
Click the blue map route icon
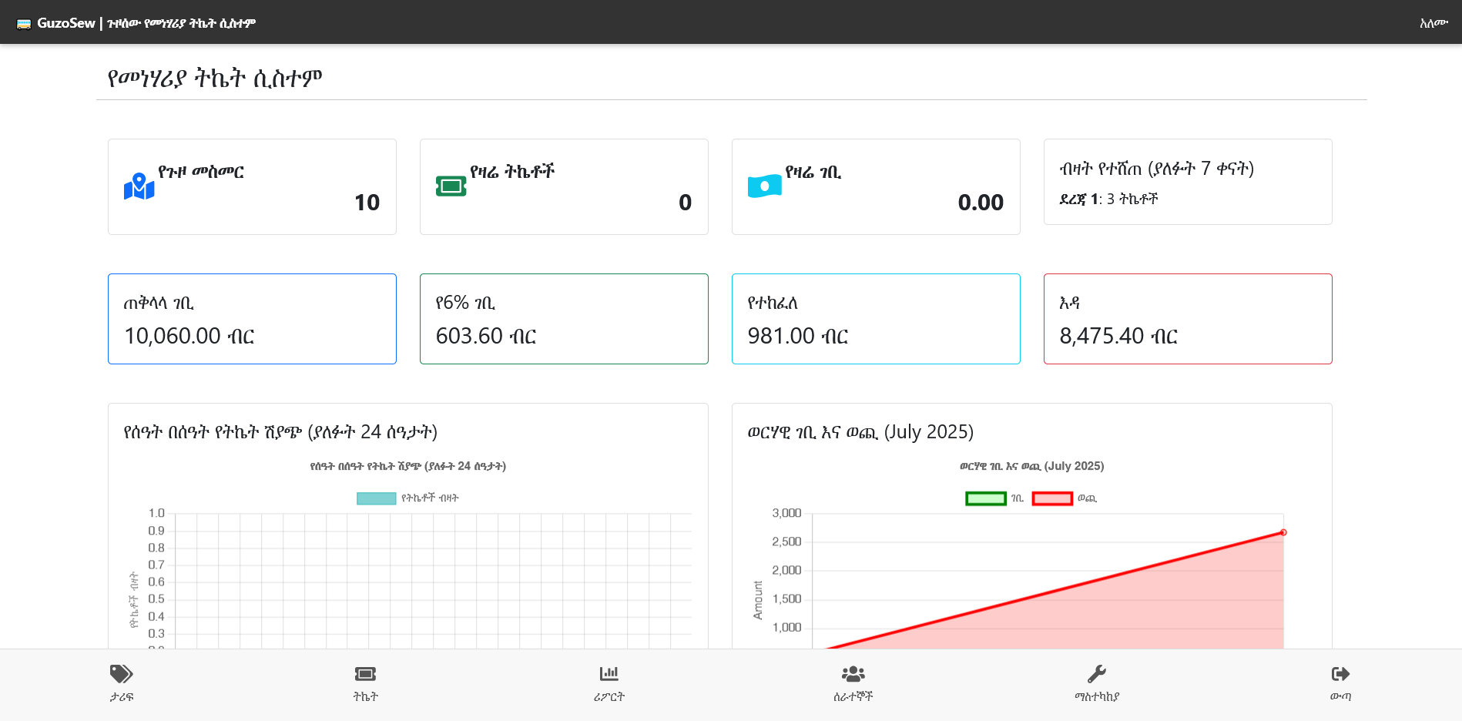139,186
